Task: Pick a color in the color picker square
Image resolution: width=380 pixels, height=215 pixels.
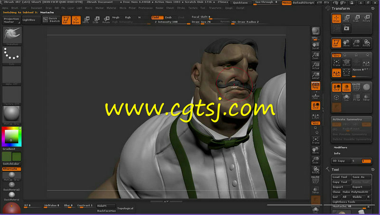Action: pos(11,137)
